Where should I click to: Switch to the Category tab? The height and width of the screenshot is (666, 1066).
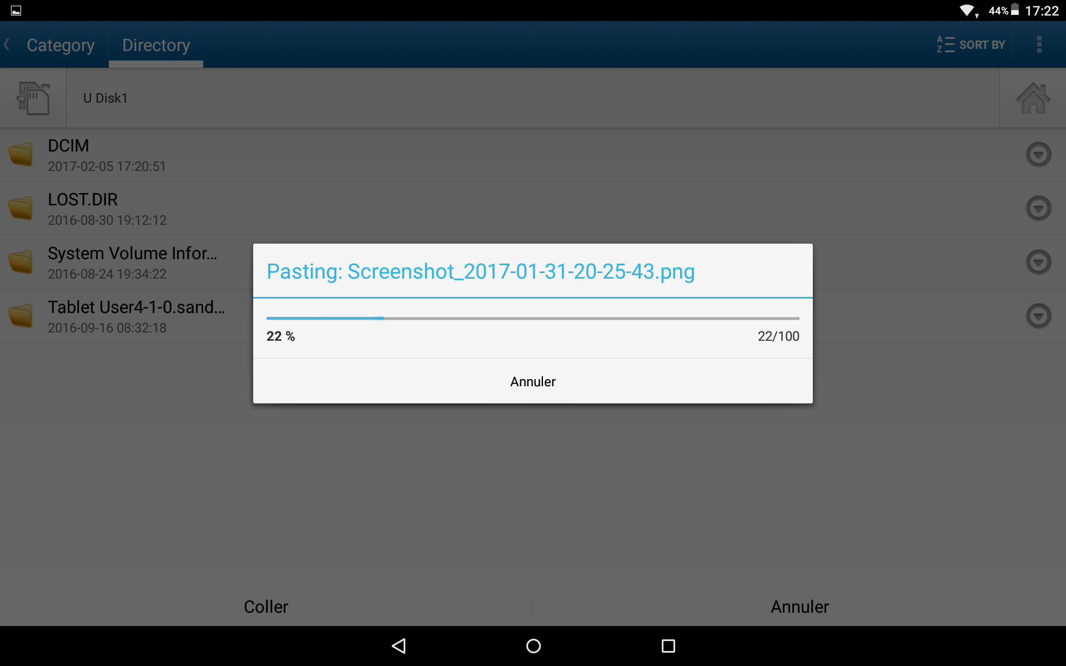point(60,44)
